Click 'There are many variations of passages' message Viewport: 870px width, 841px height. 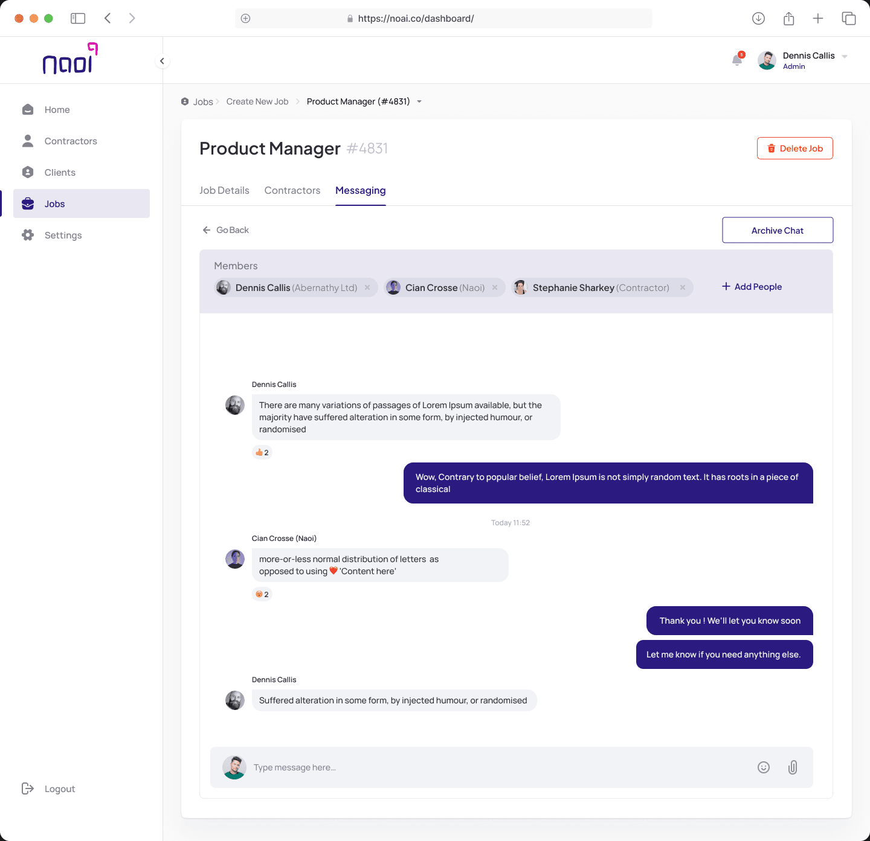[406, 417]
